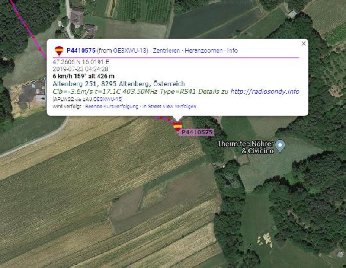Click the red track point nearest popup's left edge

[x=40, y=50]
